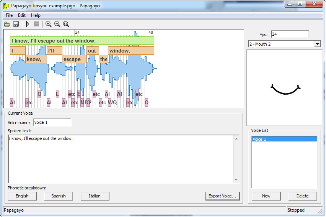Click the Fps input field
The image size is (326, 217).
[x=290, y=34]
